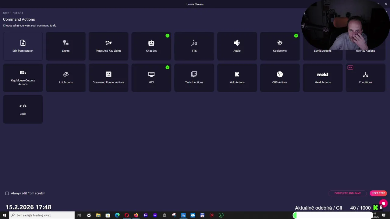Image resolution: width=390 pixels, height=219 pixels.
Task: Launch Microsoft Store from the taskbar
Action: [108, 215]
